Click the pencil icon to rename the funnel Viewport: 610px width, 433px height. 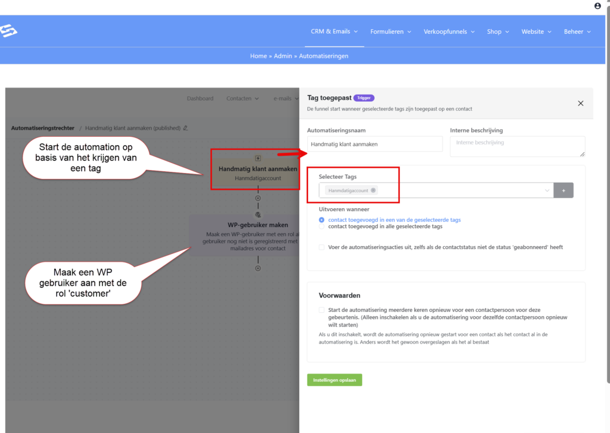[186, 128]
